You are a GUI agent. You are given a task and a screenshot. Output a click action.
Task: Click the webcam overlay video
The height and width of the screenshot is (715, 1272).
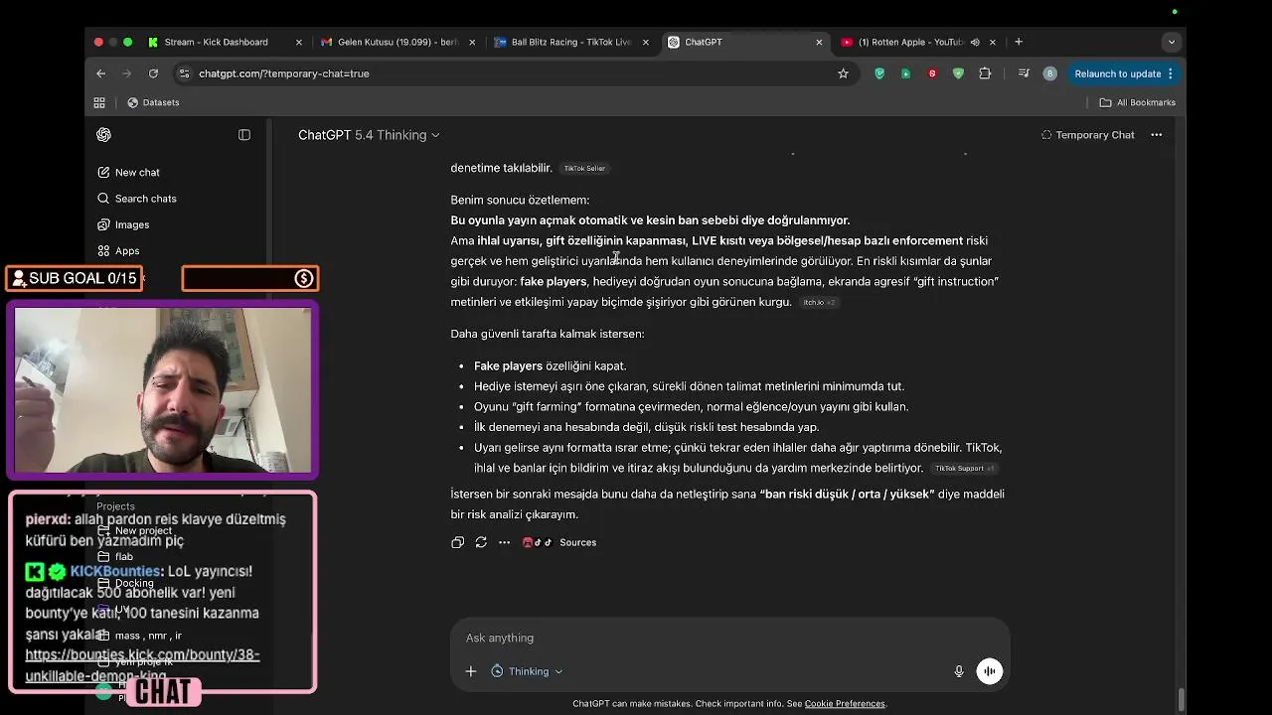(x=163, y=390)
